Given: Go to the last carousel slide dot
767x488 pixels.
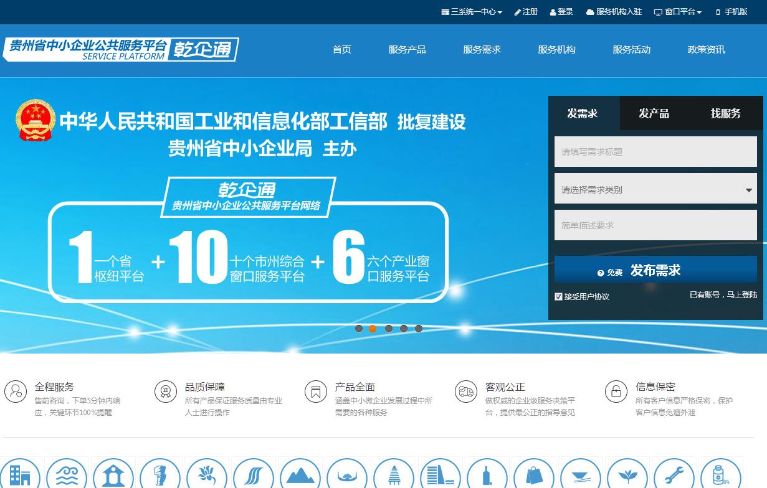Looking at the screenshot, I should (x=419, y=329).
